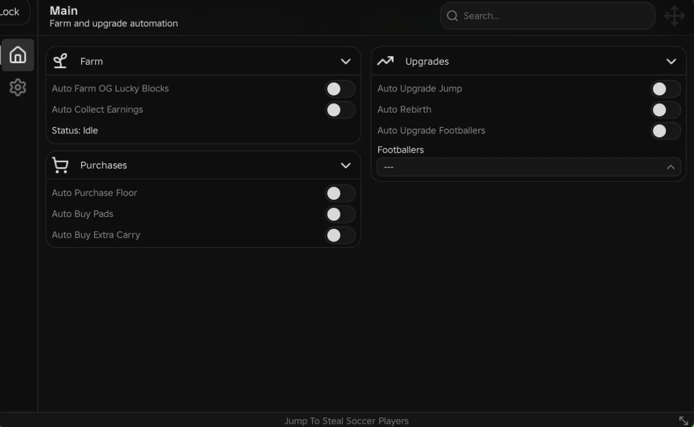Turn on Auto Purchase Floor

[x=340, y=193]
